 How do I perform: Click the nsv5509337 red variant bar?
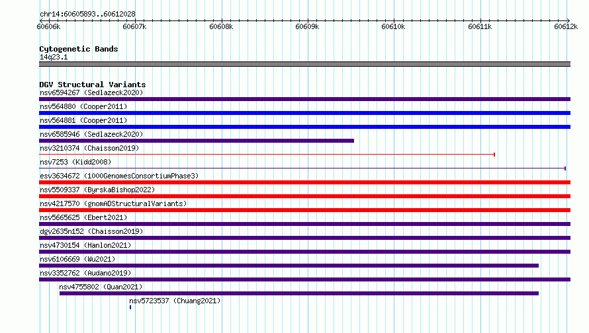point(304,196)
